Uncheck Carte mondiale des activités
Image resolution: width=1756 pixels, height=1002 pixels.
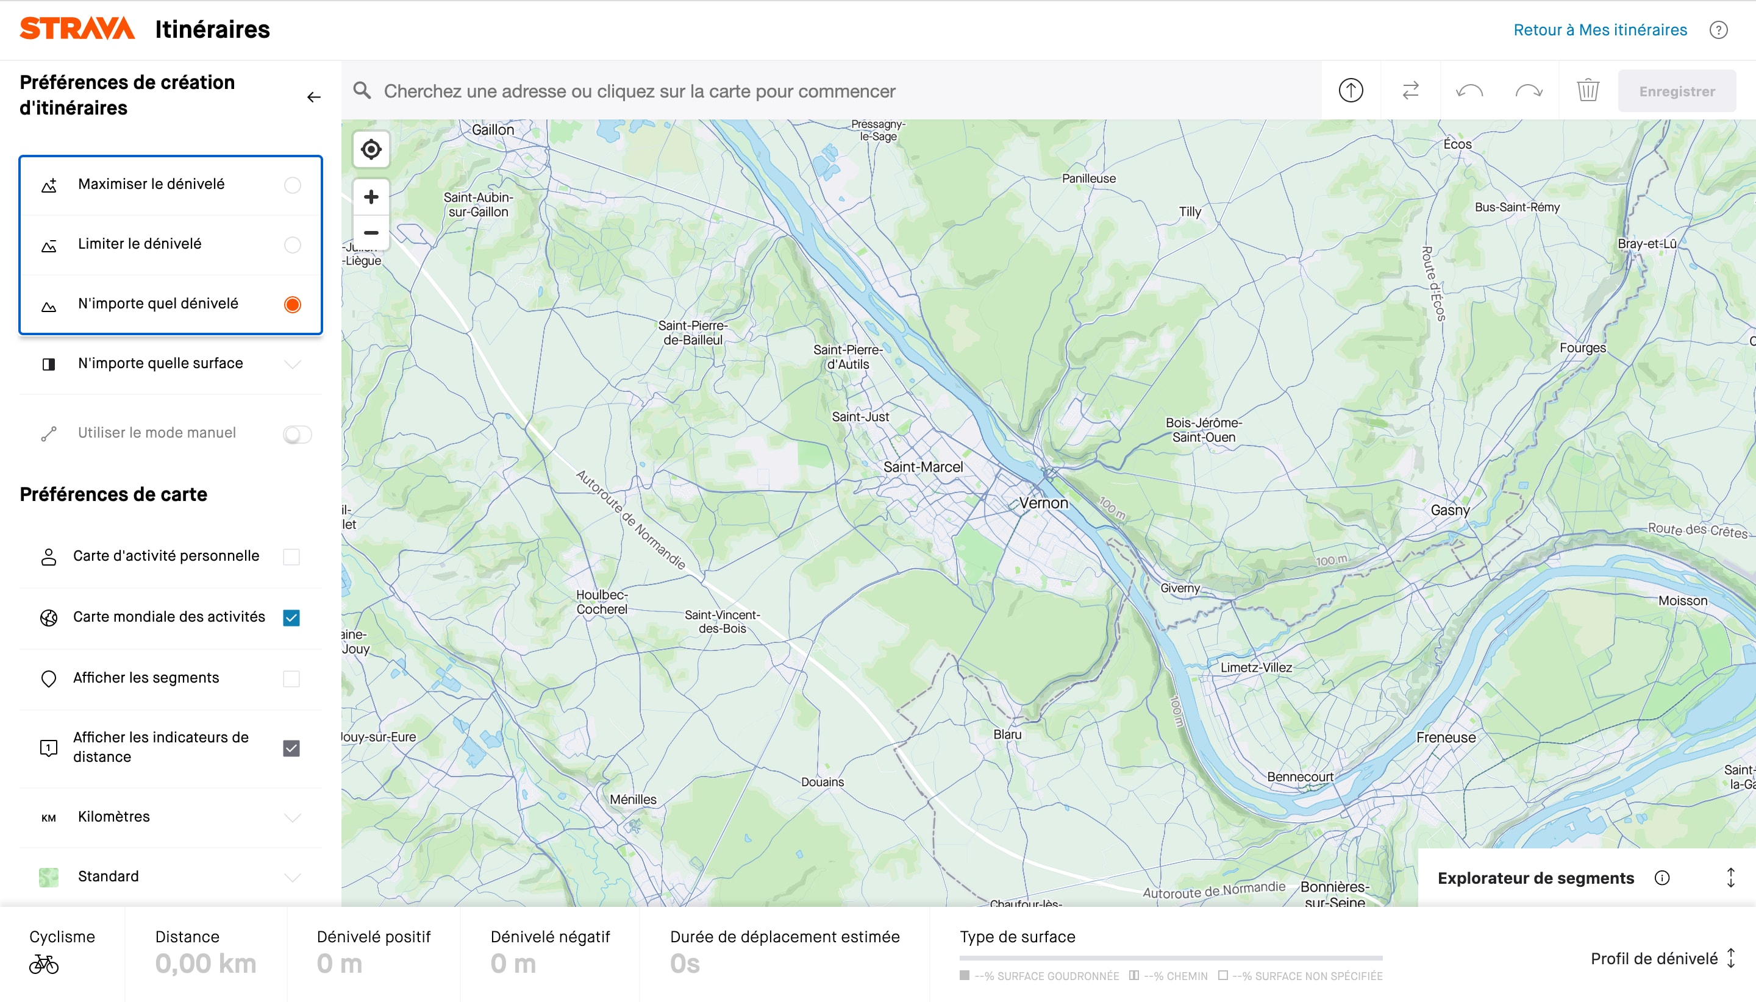(291, 617)
